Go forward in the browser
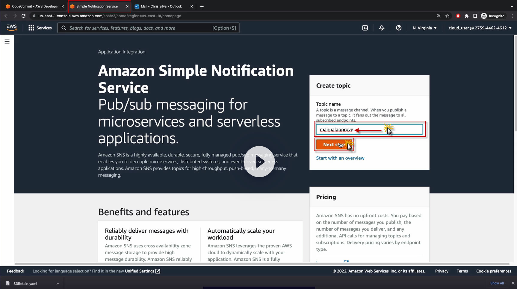The height and width of the screenshot is (289, 517). pos(15,16)
